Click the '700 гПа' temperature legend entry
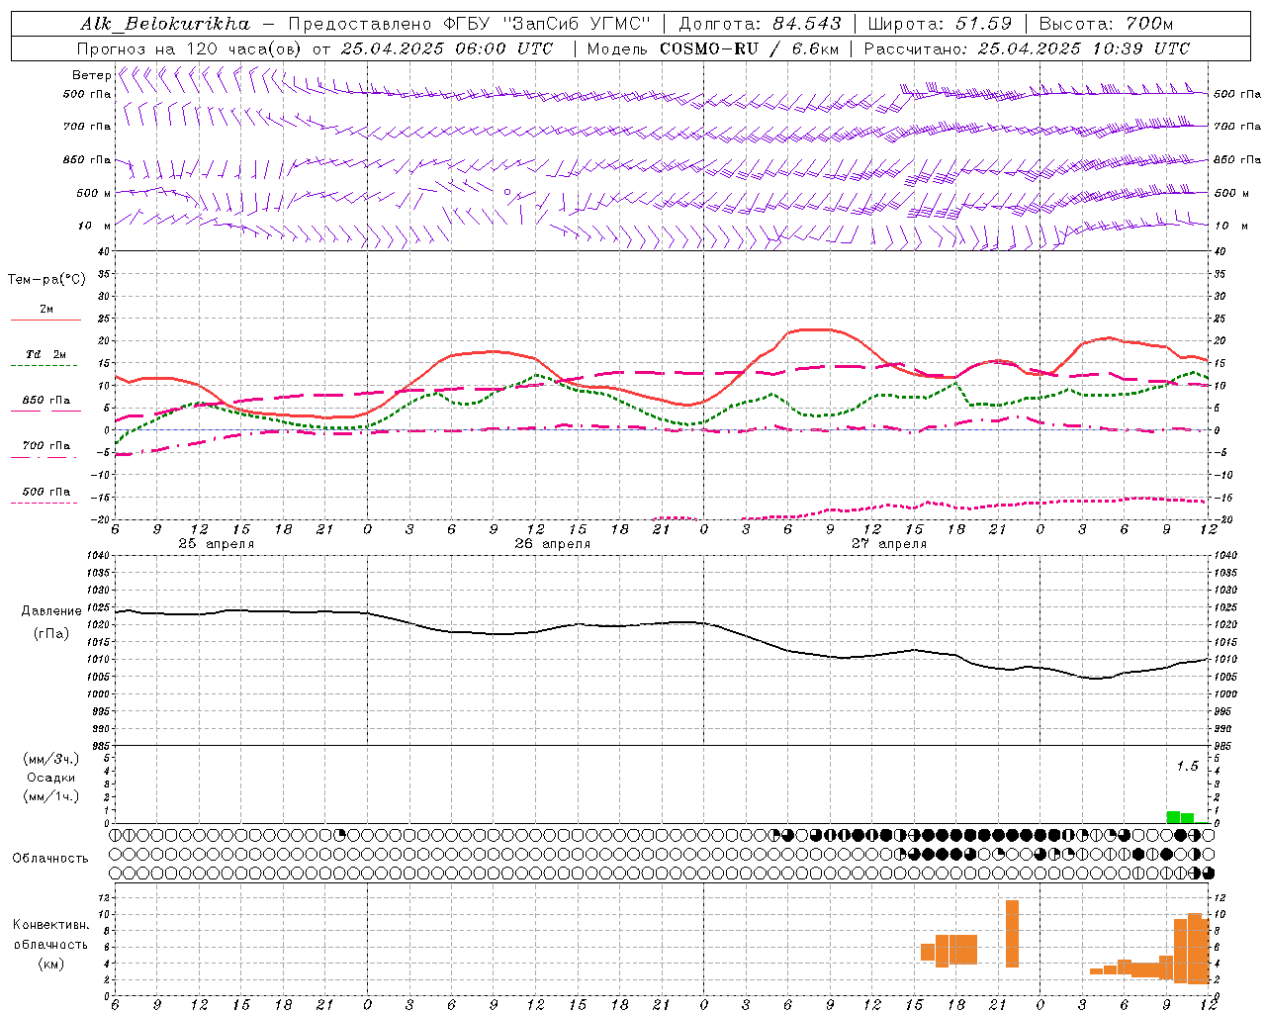Image resolution: width=1266 pixels, height=1013 pixels. (x=46, y=446)
